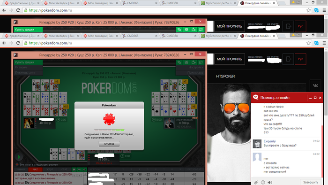Toggle Вне игры в следующем раунде option
The width and height of the screenshot is (328, 185).
[x=17, y=164]
